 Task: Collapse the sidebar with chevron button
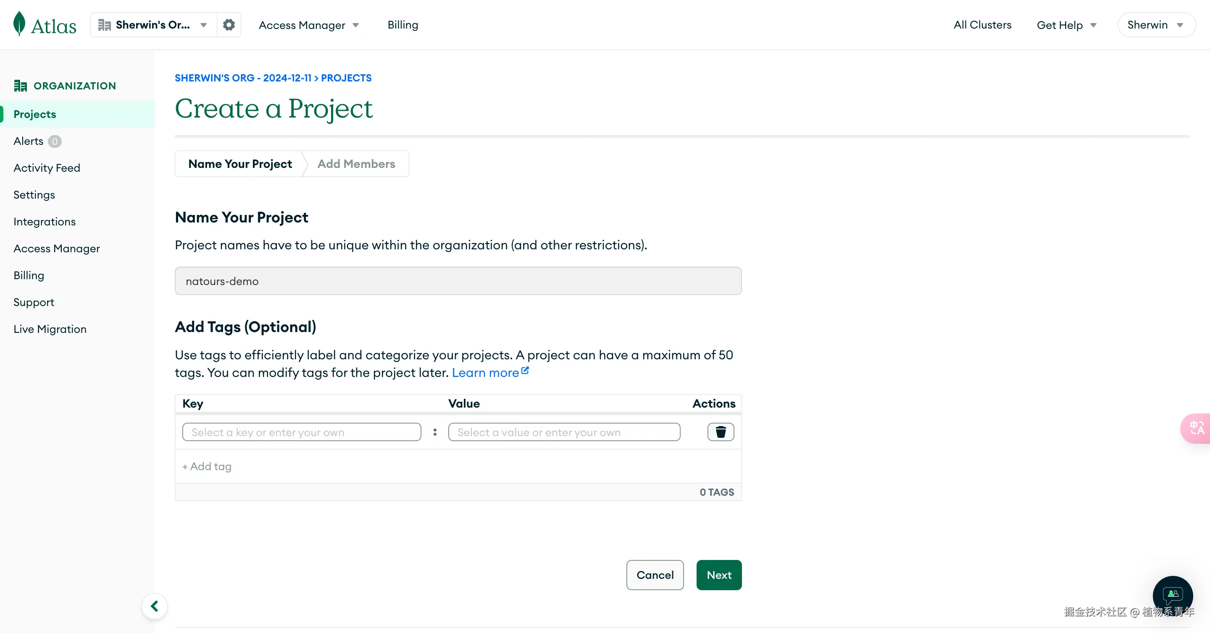[155, 606]
